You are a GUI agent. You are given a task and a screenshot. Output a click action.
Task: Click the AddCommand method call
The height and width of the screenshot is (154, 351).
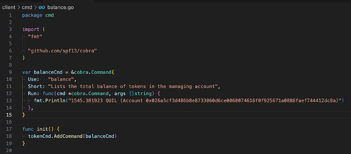point(69,136)
